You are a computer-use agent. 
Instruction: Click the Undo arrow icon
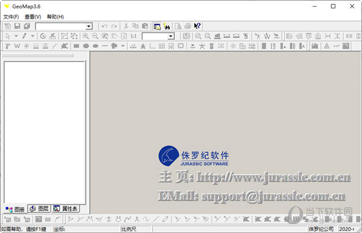coord(104,27)
